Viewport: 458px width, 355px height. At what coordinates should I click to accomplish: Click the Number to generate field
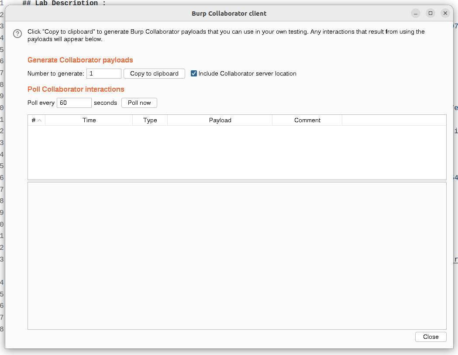click(103, 74)
